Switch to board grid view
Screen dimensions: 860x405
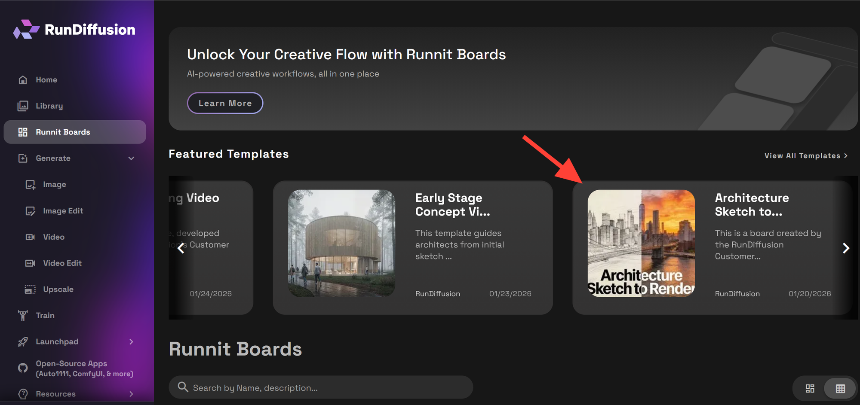pos(810,389)
